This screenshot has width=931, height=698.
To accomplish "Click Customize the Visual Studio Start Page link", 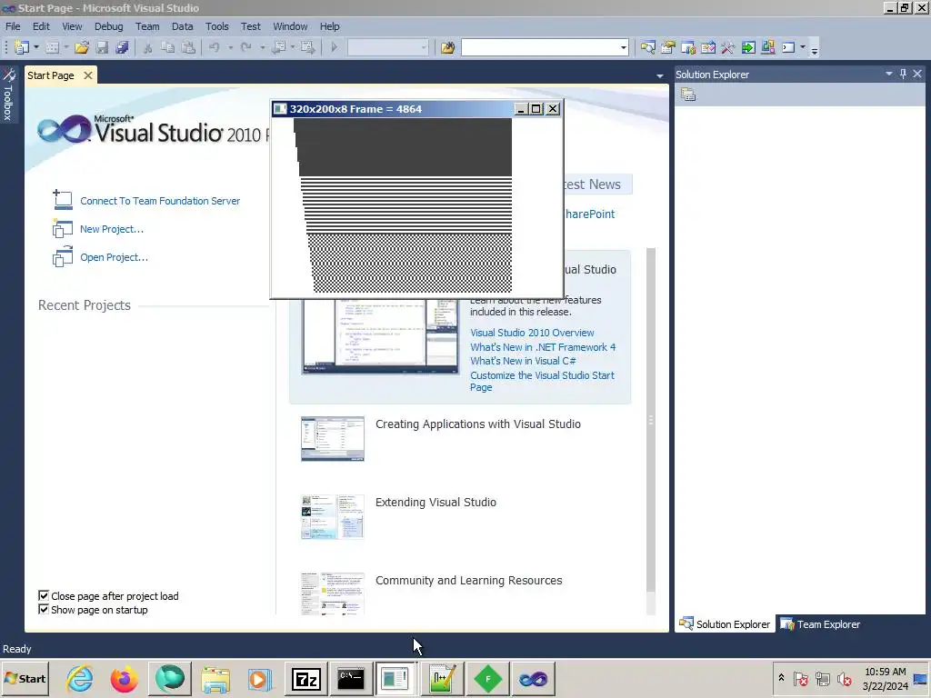I will [542, 381].
